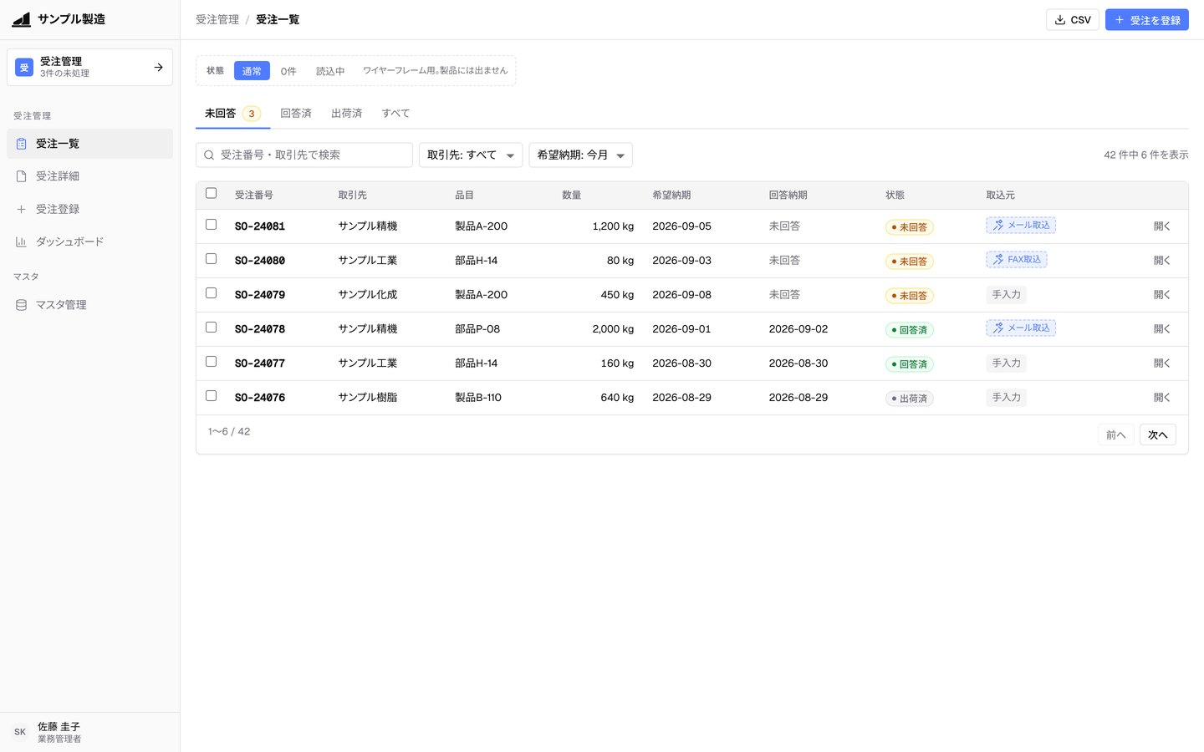
Task: Check the SO-24079 row checkbox
Action: 211,293
